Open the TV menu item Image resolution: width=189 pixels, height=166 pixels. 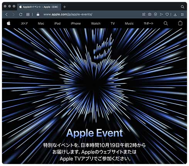113,24
